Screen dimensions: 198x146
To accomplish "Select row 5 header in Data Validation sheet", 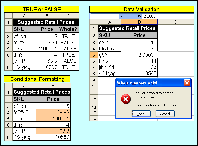I will (x=94, y=55).
